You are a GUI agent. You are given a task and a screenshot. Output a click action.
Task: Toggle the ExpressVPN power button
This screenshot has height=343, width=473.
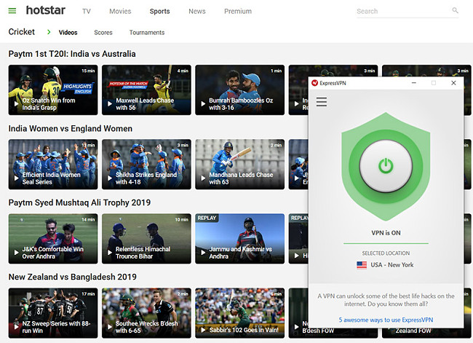pos(386,166)
